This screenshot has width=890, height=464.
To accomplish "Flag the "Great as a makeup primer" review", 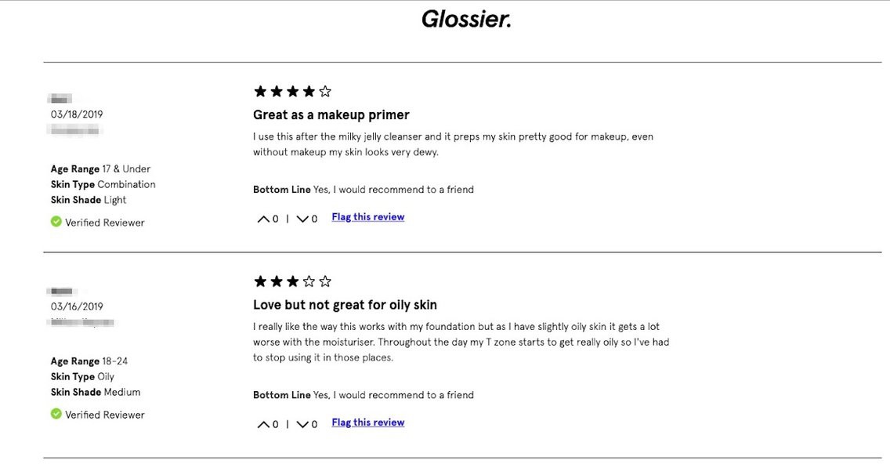I will pos(367,217).
